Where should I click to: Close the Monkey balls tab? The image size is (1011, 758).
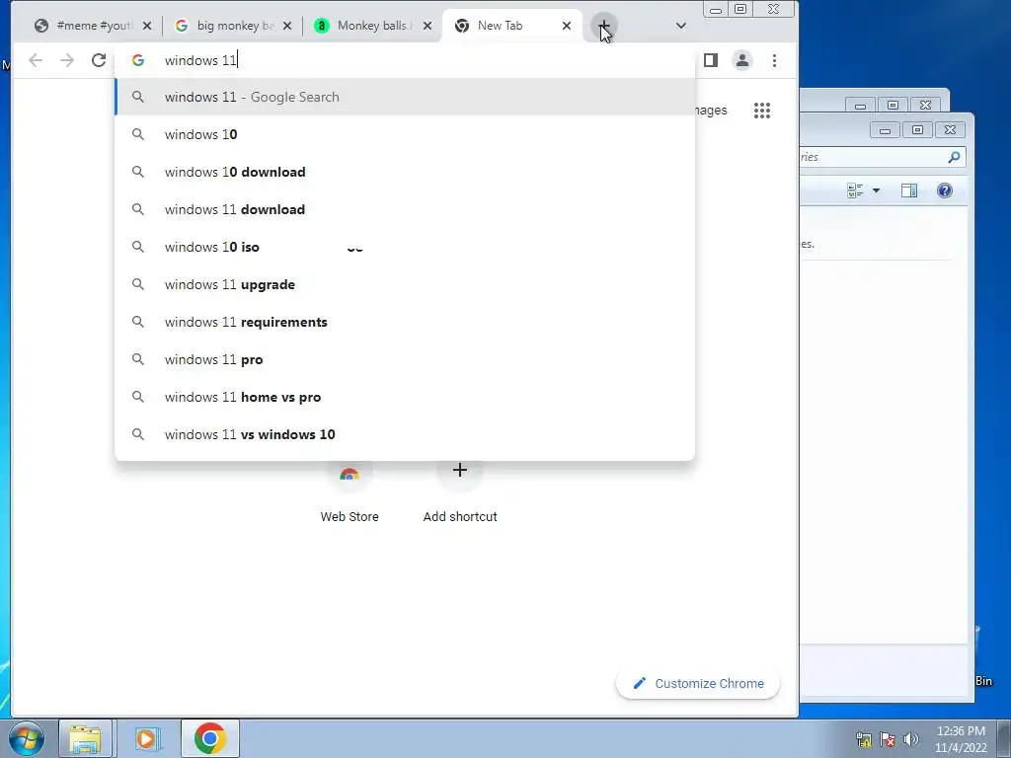[x=427, y=26]
